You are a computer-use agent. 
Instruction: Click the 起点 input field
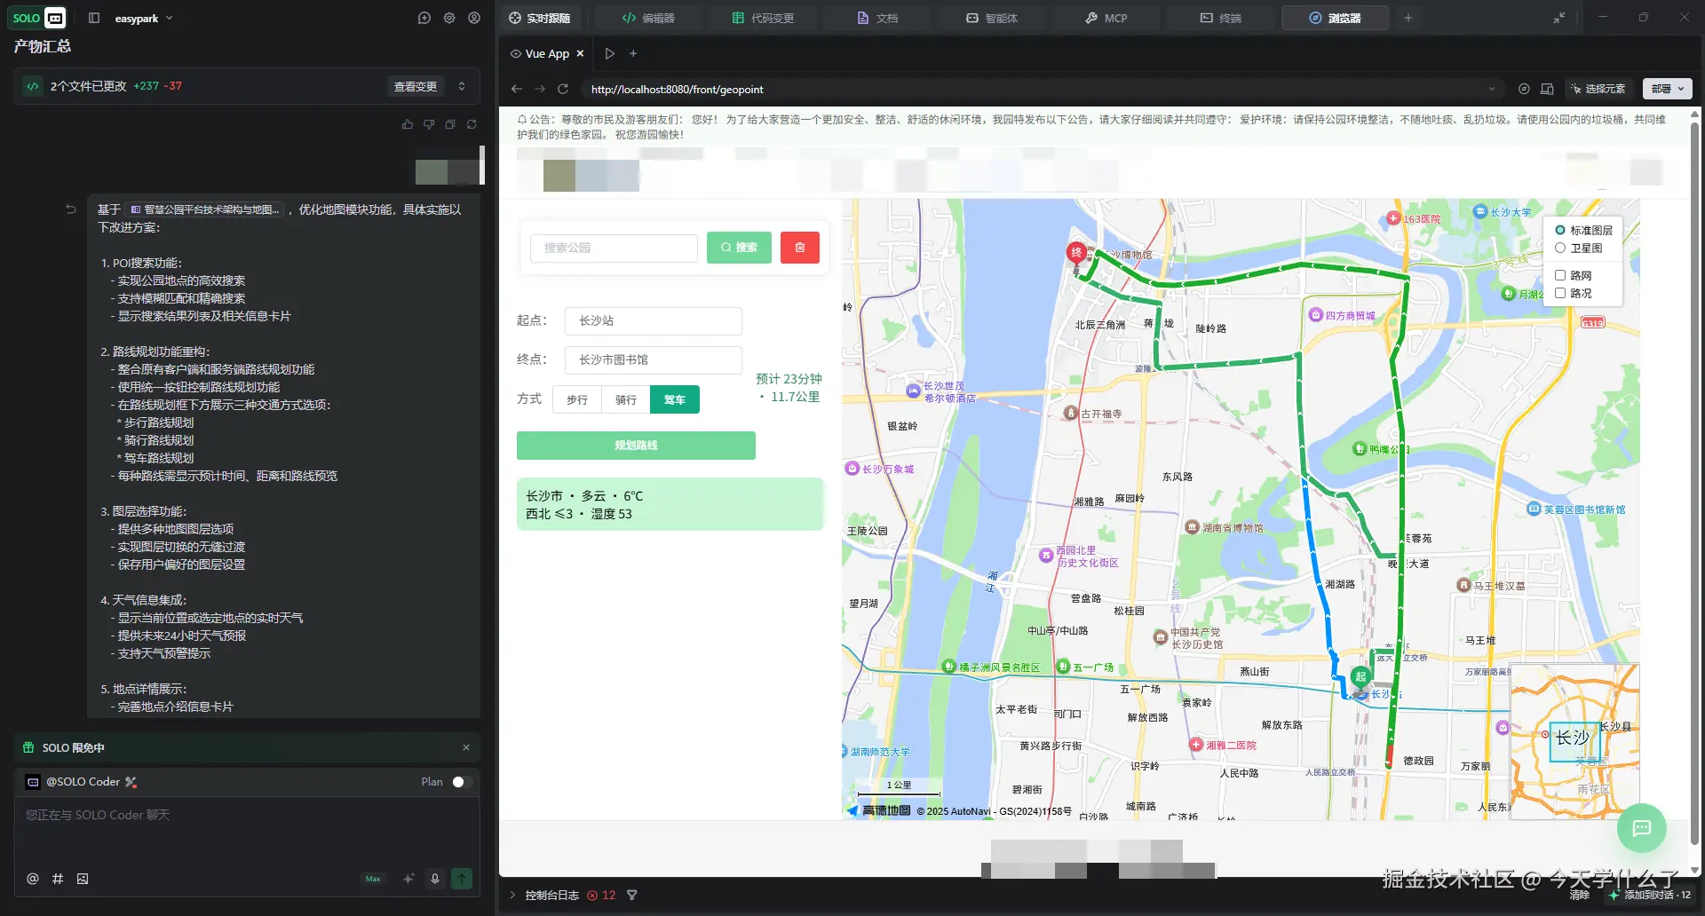(654, 320)
